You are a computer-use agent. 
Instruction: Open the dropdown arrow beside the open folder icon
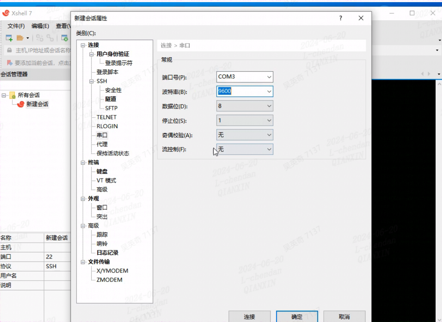click(x=27, y=38)
